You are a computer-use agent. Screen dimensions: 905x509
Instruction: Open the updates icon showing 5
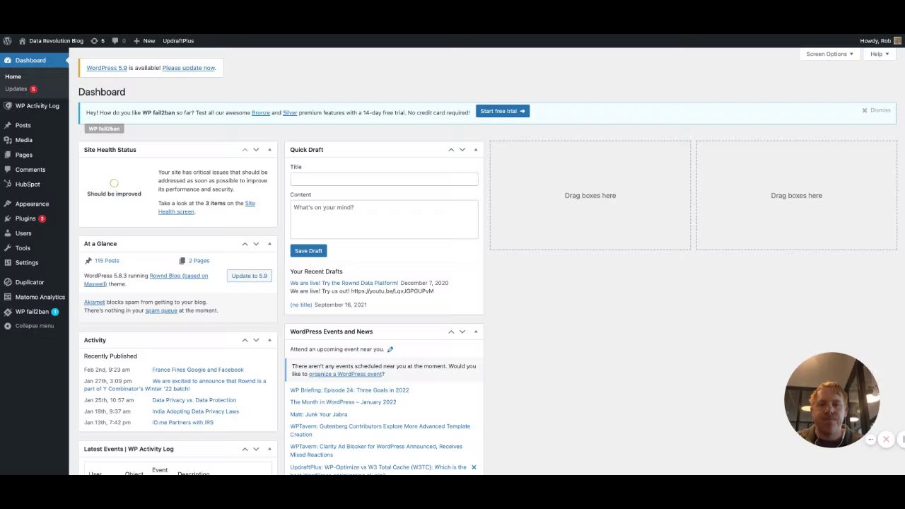[94, 41]
